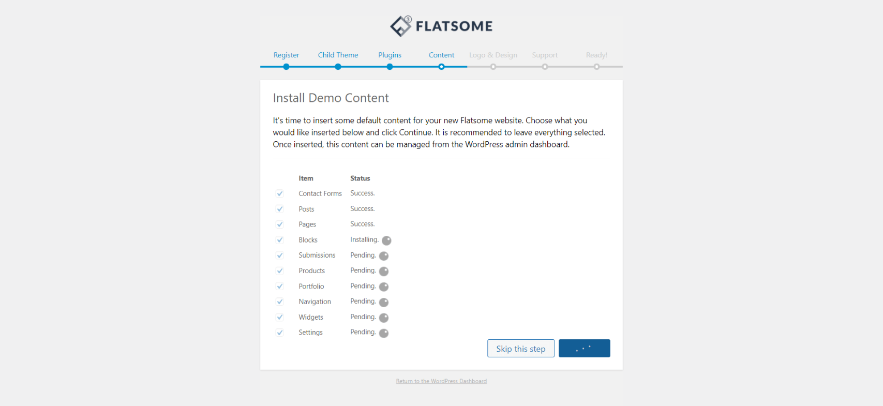Uncheck the Contact Forms checkbox

(280, 193)
